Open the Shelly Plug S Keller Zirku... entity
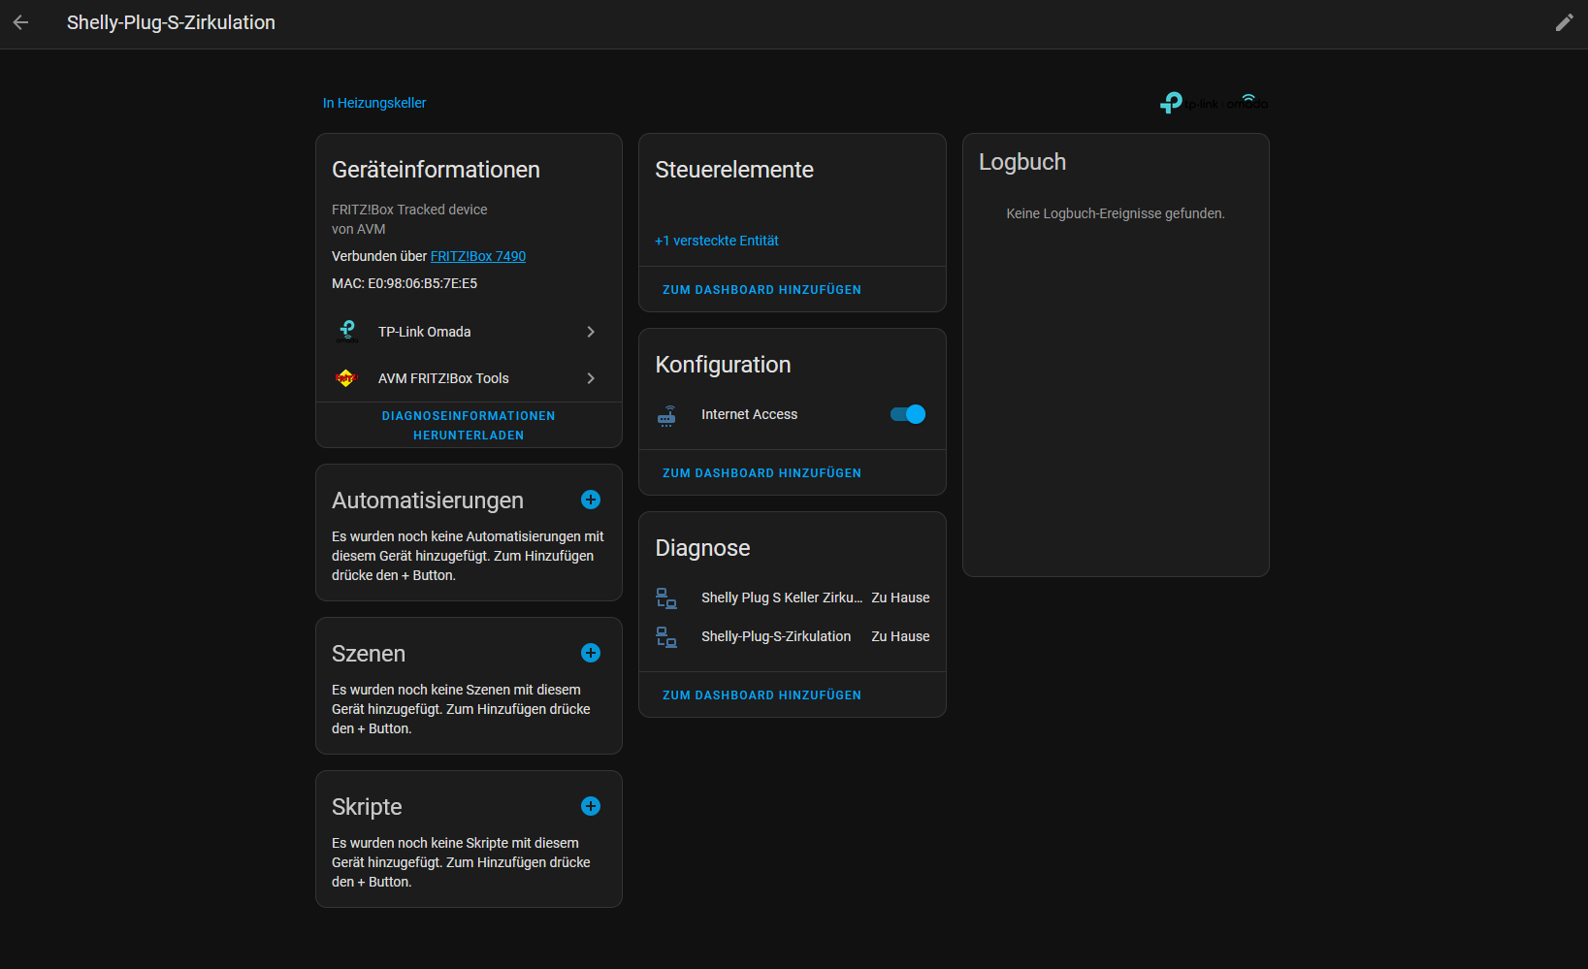 [781, 598]
